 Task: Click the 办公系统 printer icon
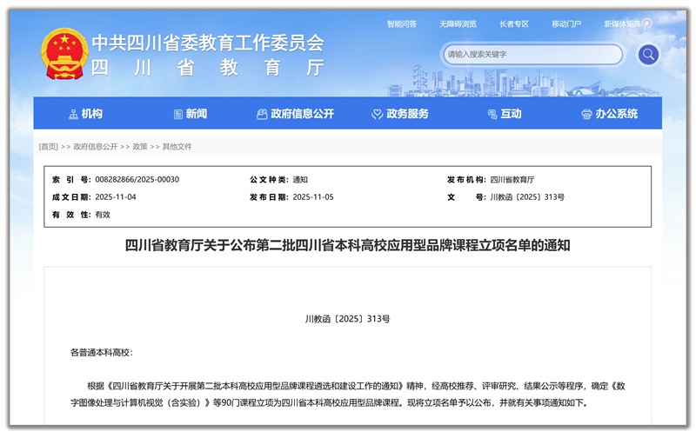587,114
